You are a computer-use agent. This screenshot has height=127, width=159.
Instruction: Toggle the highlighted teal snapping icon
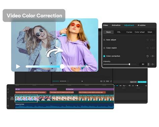click(117, 86)
